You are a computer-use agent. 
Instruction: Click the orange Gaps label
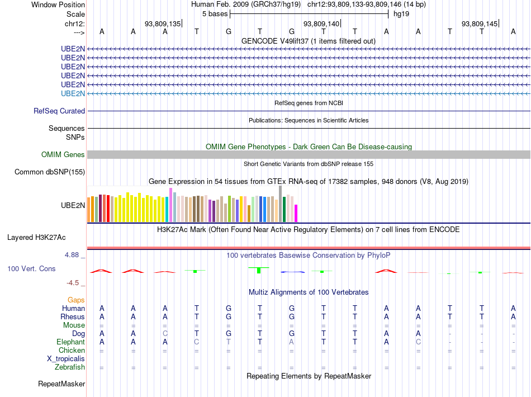pos(76,300)
